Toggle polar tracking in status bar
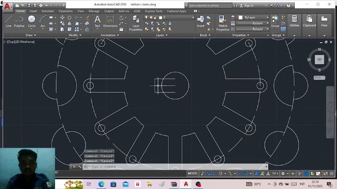This screenshot has width=337, height=189. tap(220, 174)
